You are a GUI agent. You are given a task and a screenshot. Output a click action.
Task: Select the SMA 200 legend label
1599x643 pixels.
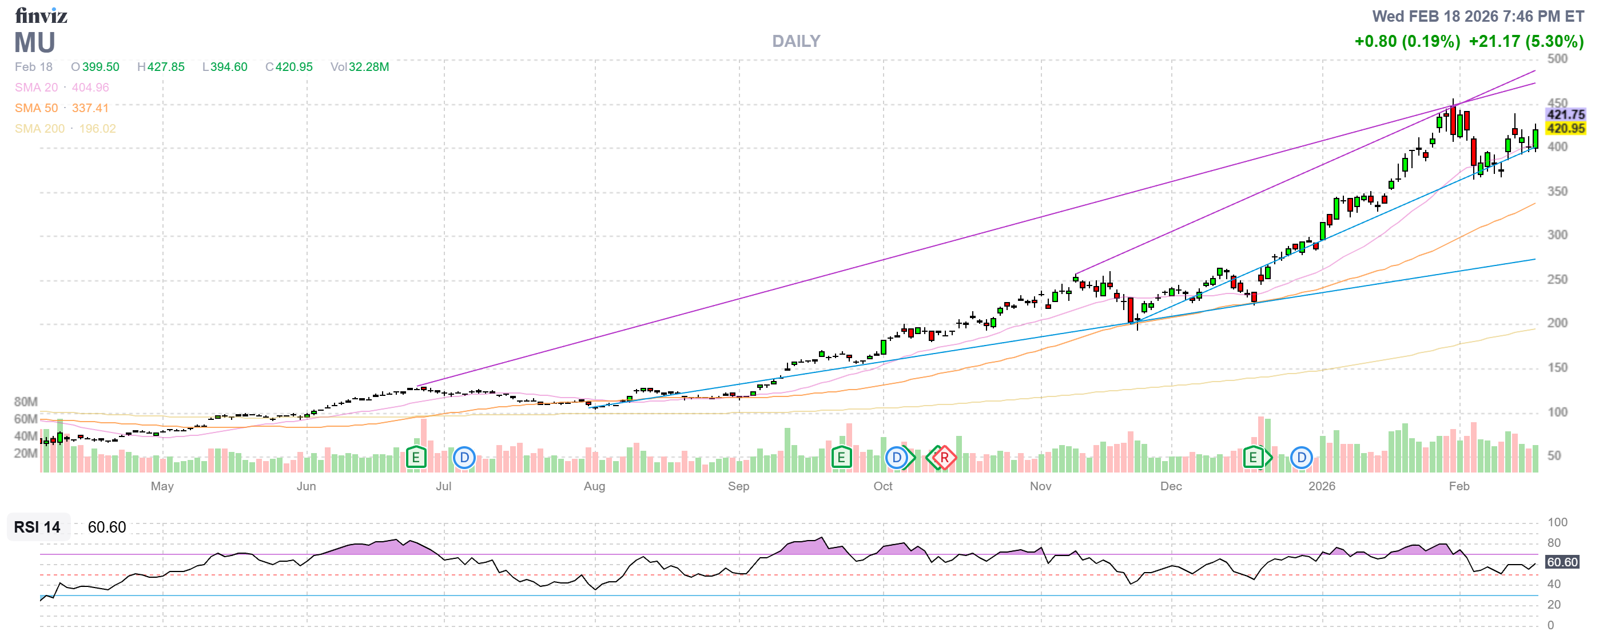click(x=39, y=129)
